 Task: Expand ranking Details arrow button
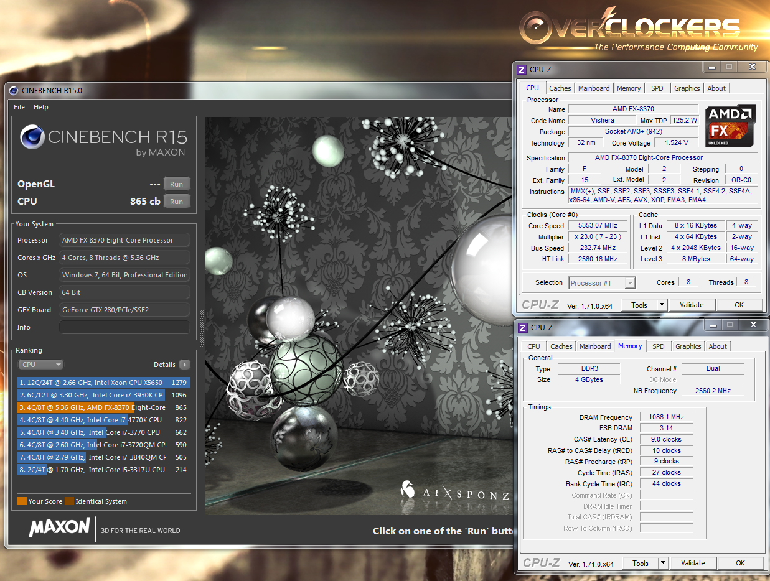click(x=185, y=365)
